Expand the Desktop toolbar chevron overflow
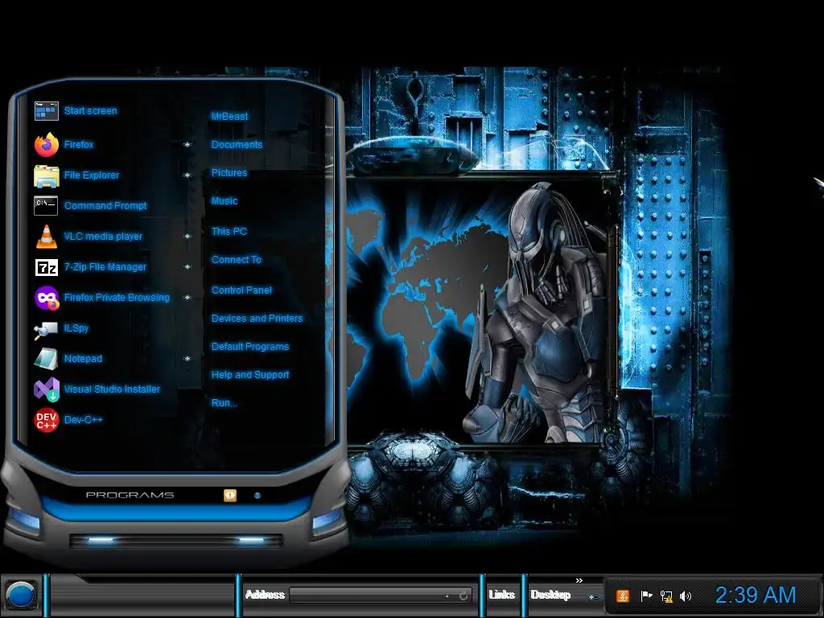 [579, 581]
